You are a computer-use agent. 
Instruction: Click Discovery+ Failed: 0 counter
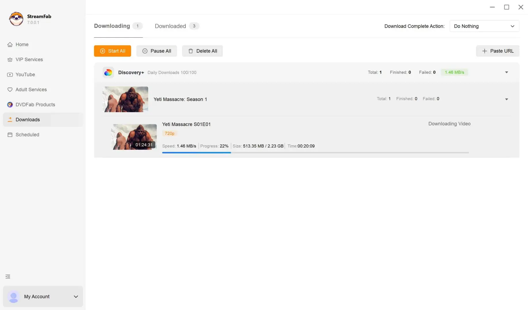click(x=427, y=72)
